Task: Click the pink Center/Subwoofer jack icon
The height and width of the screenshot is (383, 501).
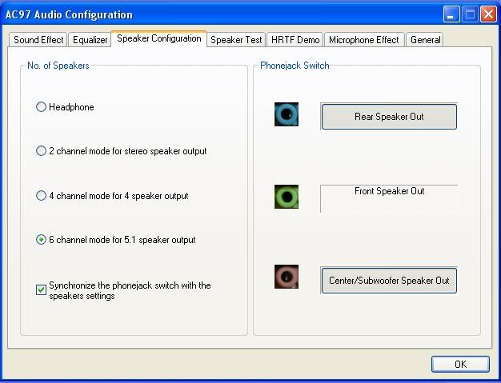Action: click(x=287, y=277)
